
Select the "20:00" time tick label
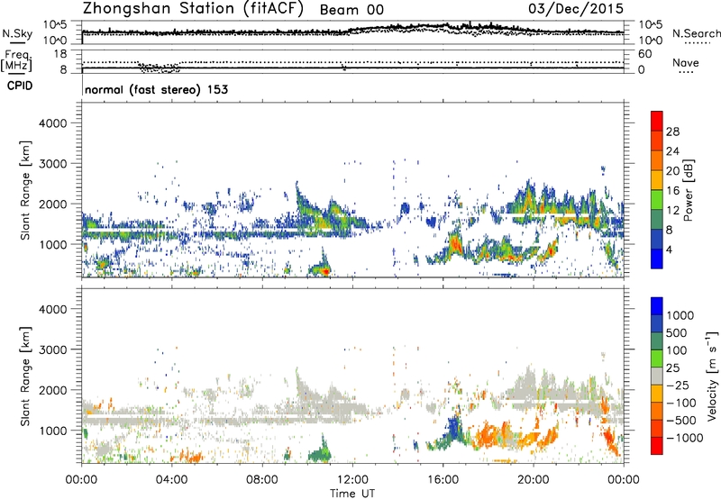tap(534, 480)
